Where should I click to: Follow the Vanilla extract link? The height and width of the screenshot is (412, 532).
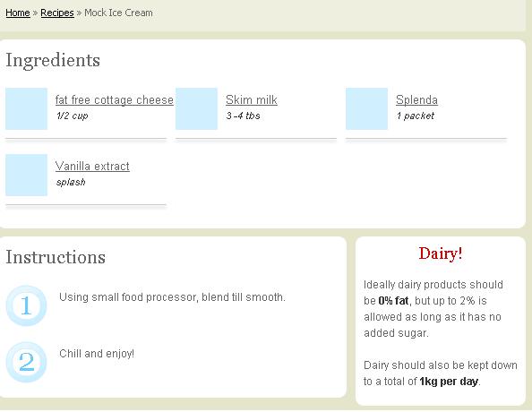click(x=92, y=167)
